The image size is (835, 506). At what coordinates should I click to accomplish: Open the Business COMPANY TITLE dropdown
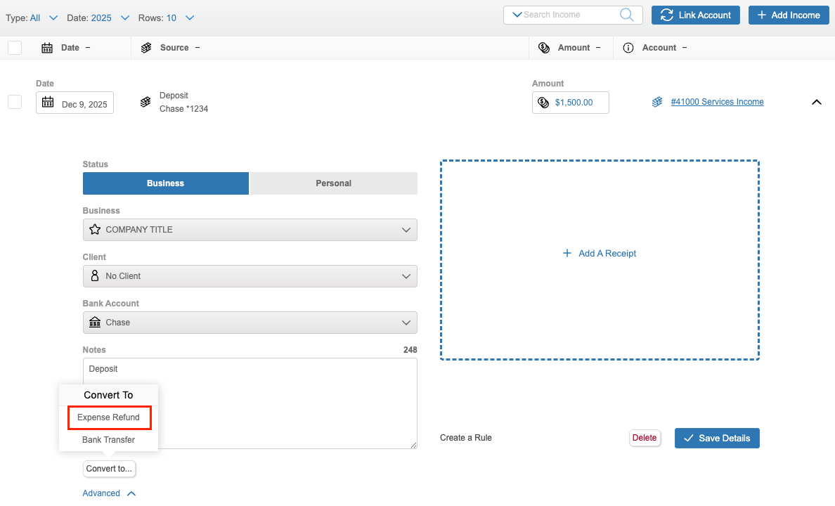(x=250, y=230)
